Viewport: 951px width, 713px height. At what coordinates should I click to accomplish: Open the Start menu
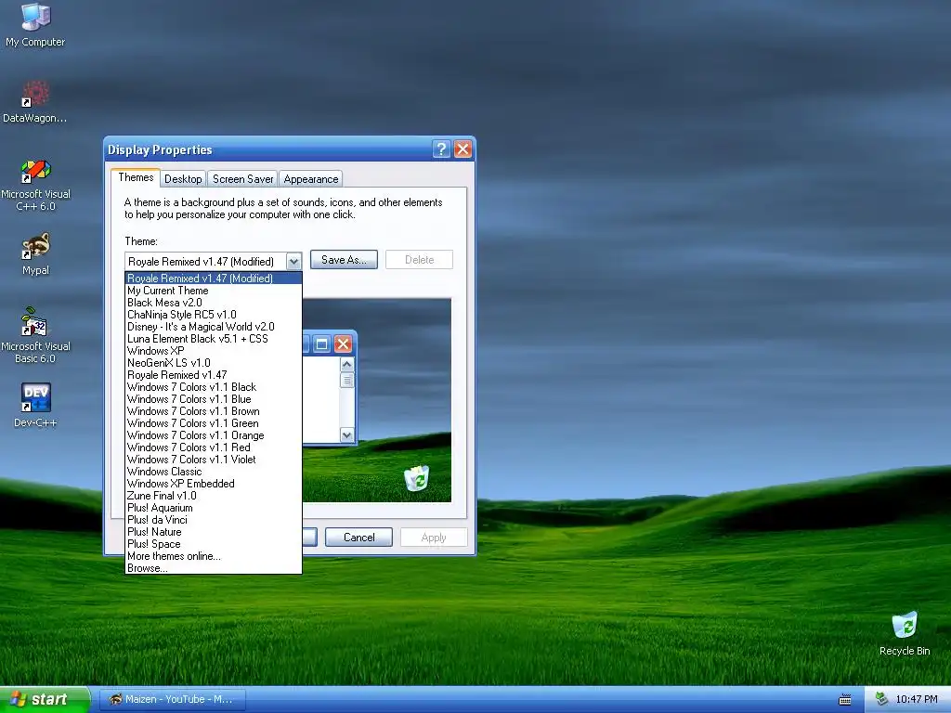45,699
